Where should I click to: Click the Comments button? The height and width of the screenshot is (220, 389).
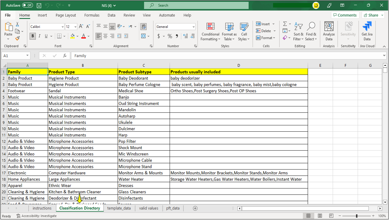[x=345, y=15]
